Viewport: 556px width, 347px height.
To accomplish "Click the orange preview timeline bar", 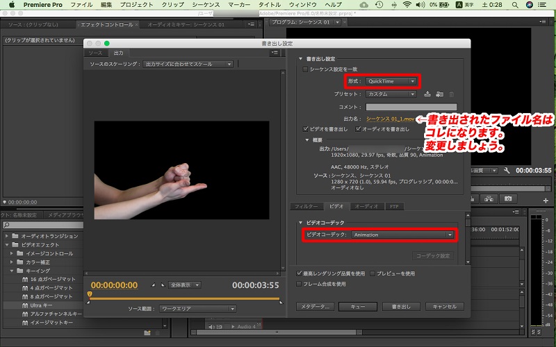I will pos(184,298).
